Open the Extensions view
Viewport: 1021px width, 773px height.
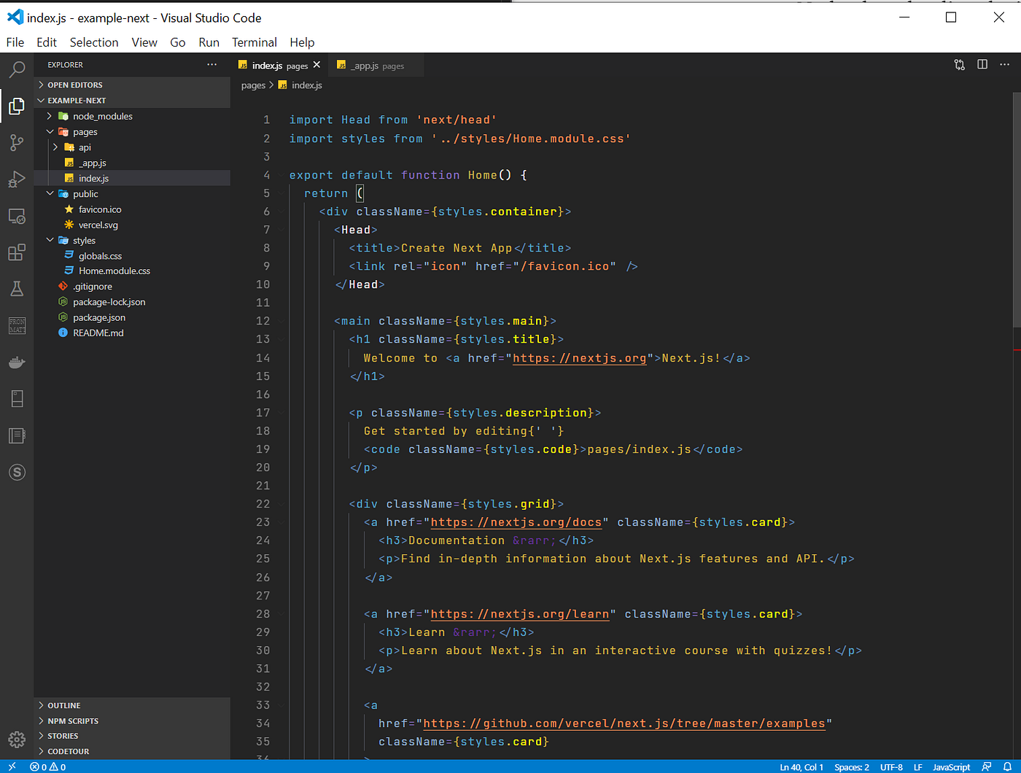17,252
